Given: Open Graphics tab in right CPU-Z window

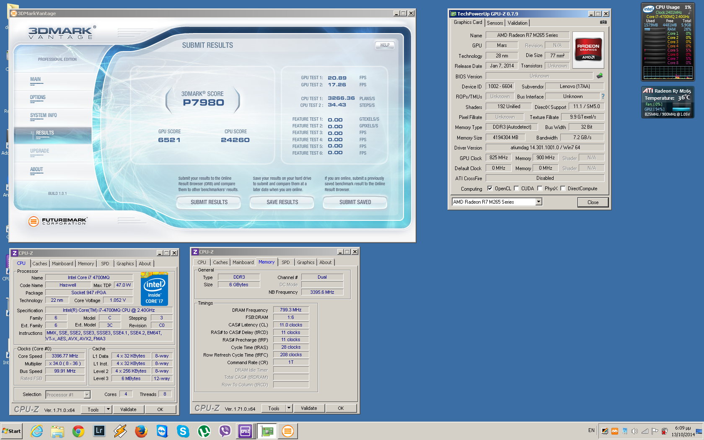Looking at the screenshot, I should [306, 262].
